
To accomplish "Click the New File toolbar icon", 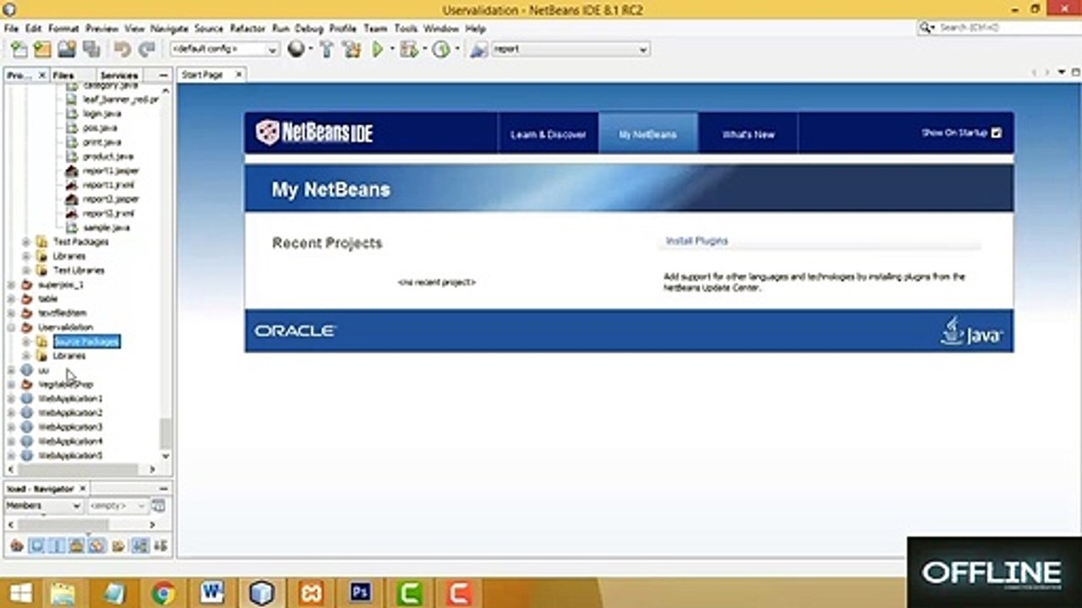I will pos(18,50).
